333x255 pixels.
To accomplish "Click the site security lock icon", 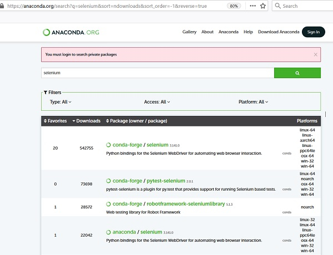I will (2, 6).
